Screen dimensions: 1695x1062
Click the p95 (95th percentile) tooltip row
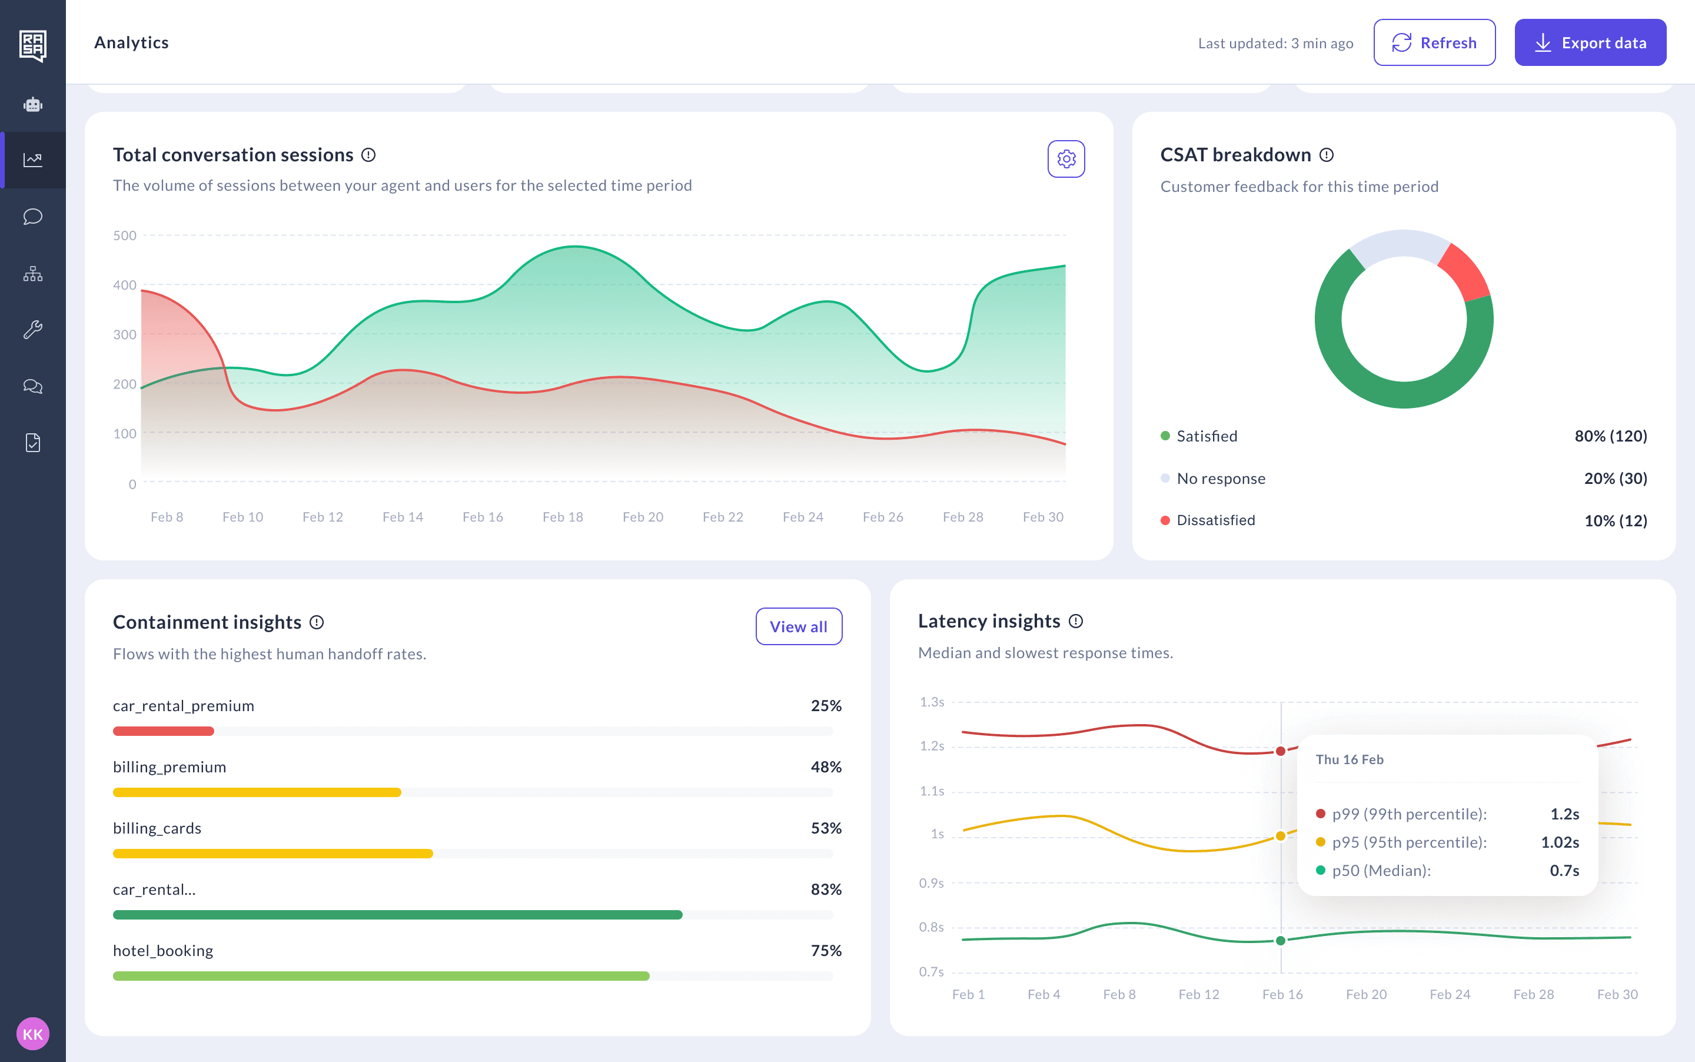pos(1447,842)
